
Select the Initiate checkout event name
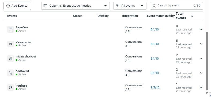coord(26,57)
